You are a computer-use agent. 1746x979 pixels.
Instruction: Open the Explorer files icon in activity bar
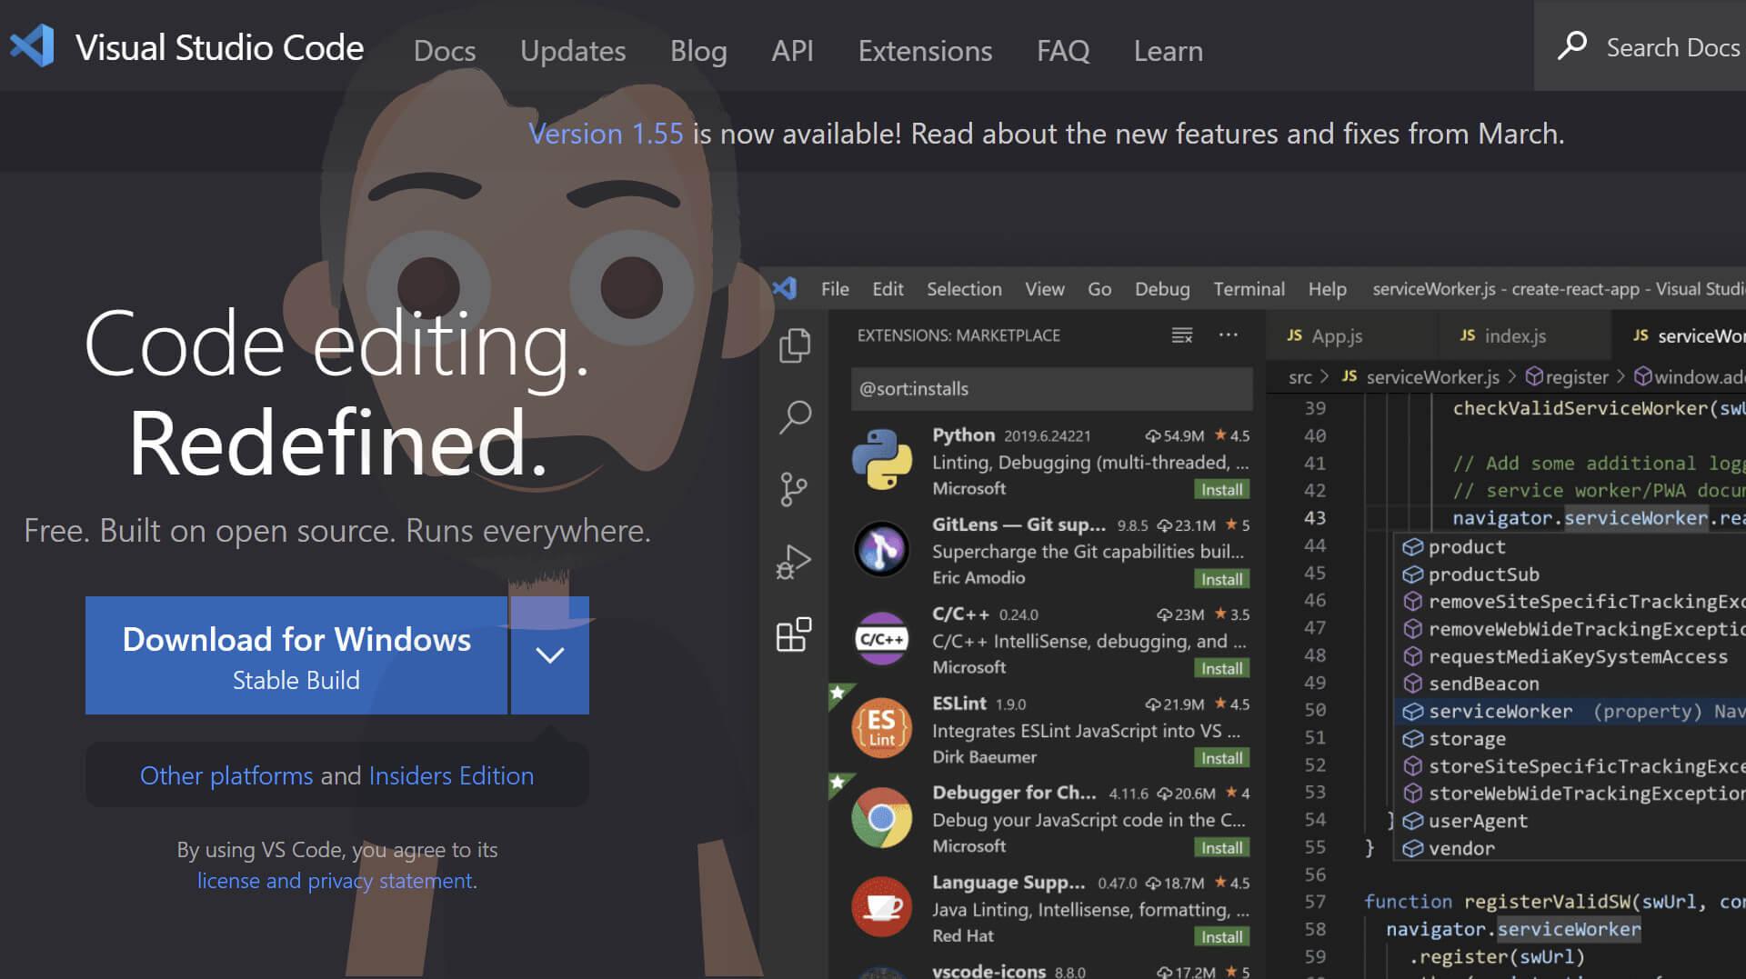794,345
